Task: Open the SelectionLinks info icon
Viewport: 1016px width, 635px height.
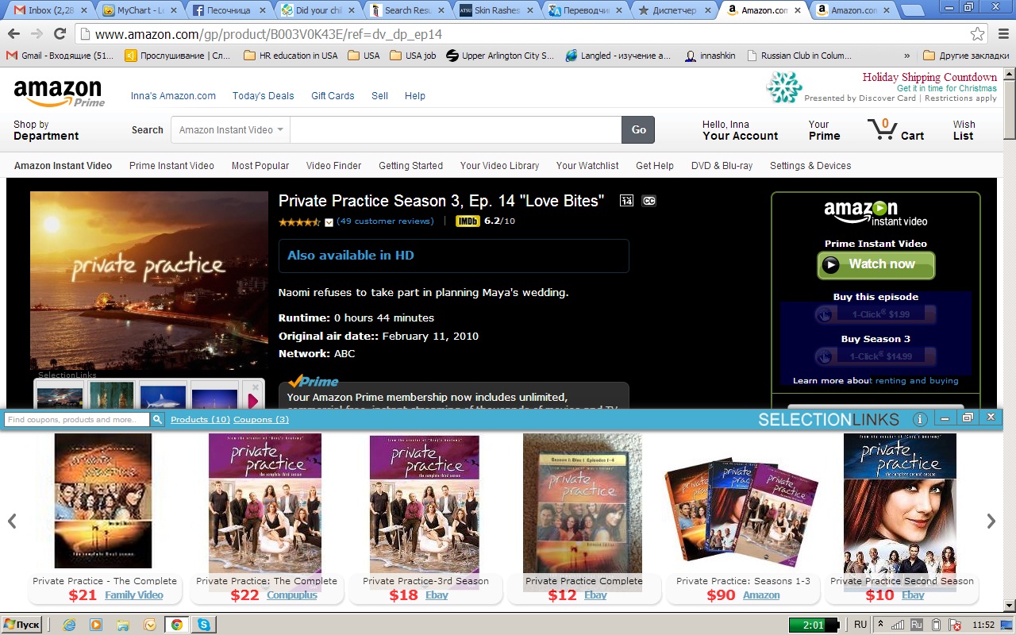Action: (920, 419)
